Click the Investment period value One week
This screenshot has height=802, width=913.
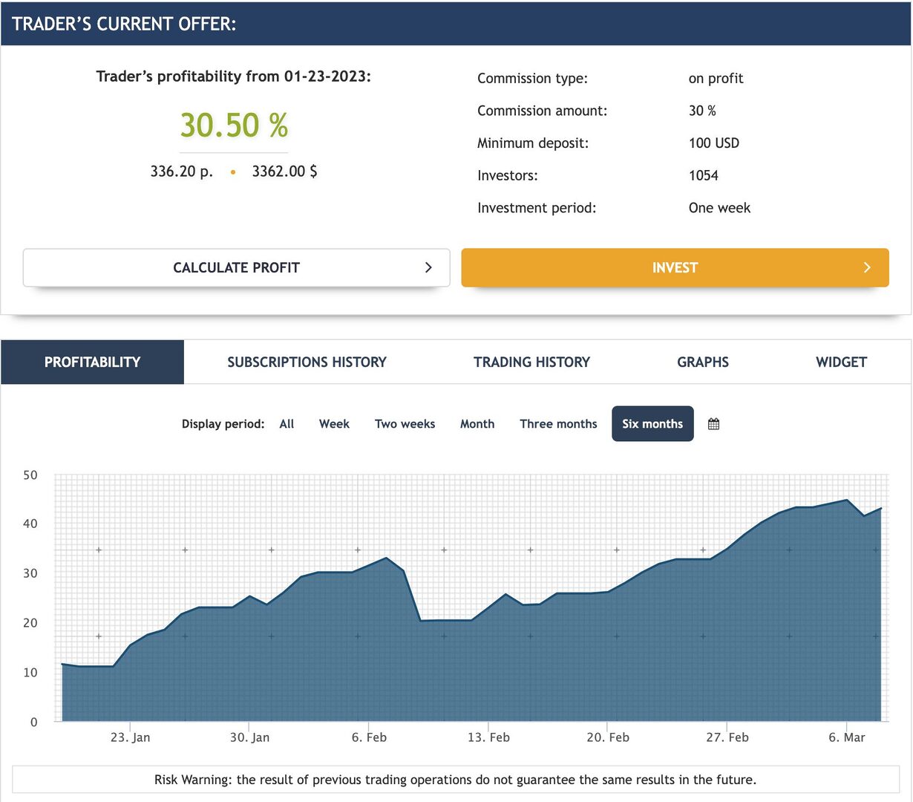tap(719, 208)
